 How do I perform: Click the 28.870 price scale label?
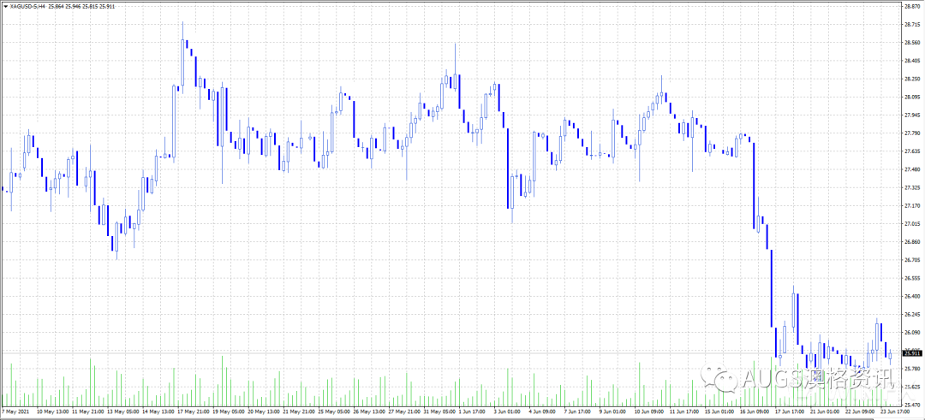[x=912, y=6]
